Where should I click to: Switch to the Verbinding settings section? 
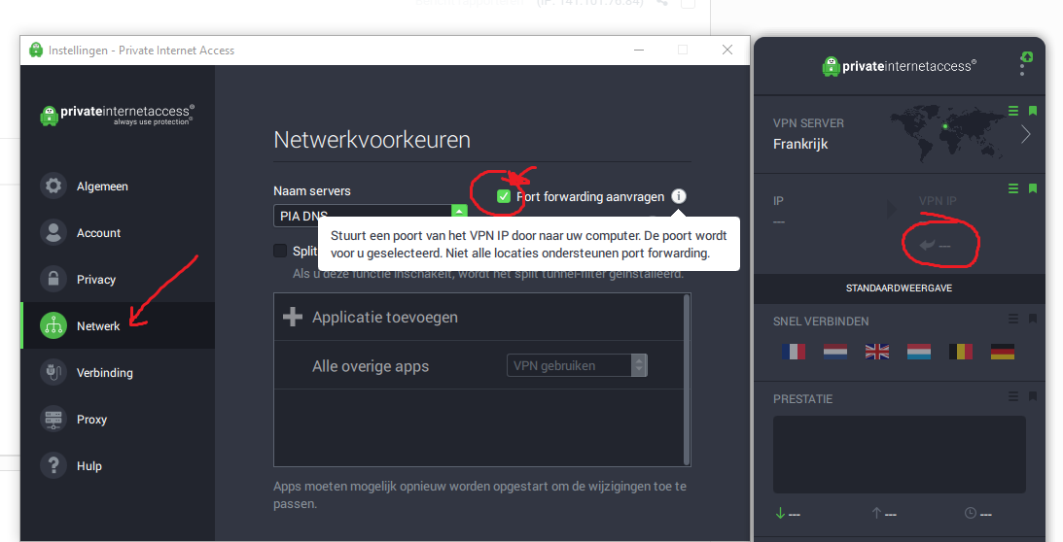coord(118,373)
